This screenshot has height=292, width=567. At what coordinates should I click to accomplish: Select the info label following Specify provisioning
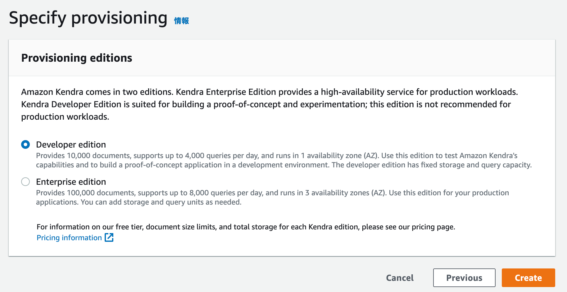tap(182, 21)
